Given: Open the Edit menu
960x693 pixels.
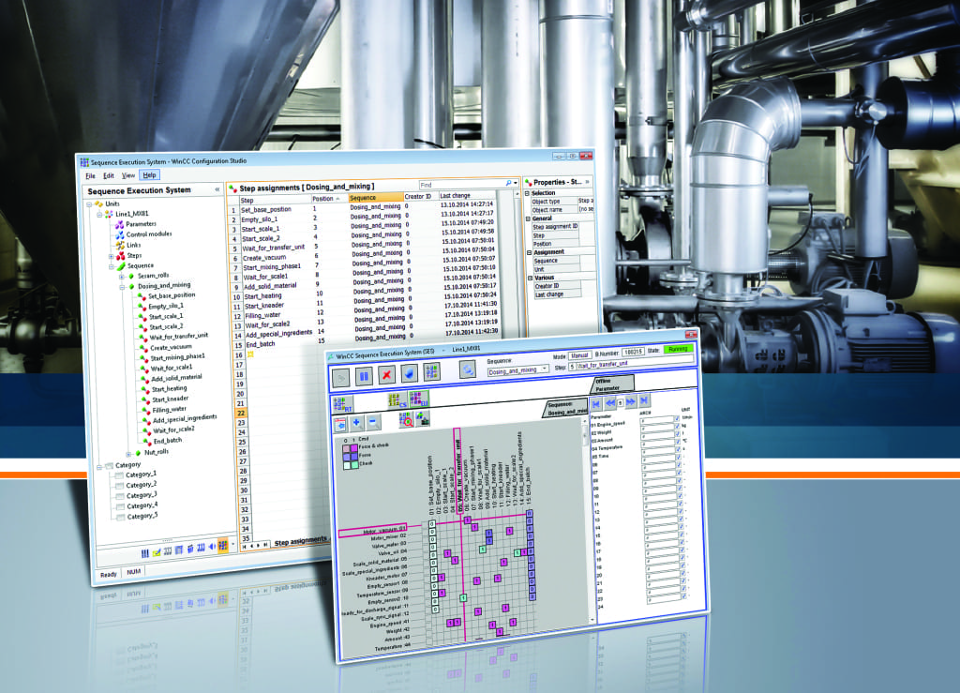Looking at the screenshot, I should click(109, 175).
